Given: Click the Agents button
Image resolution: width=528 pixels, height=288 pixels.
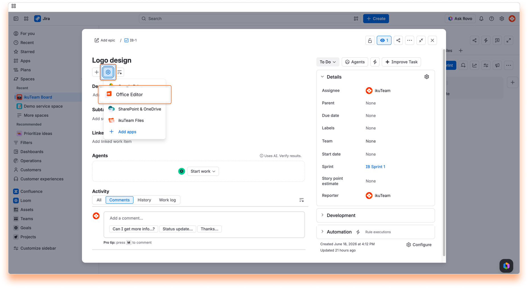Looking at the screenshot, I should click(355, 62).
